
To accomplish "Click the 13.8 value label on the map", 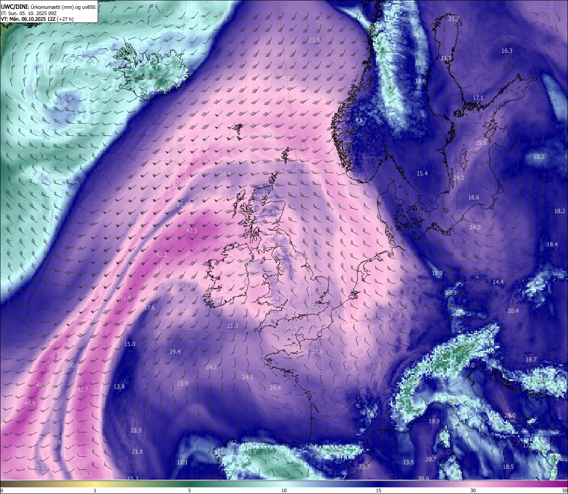I will [x=119, y=386].
